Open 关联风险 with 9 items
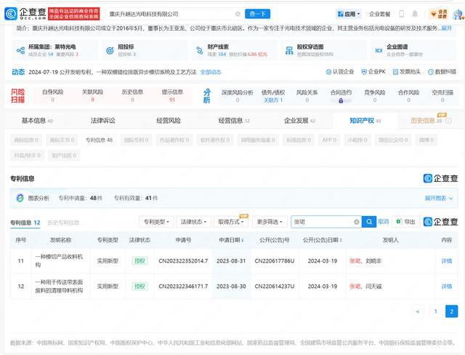 92,95
